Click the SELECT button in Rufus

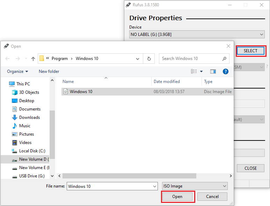[x=250, y=51]
